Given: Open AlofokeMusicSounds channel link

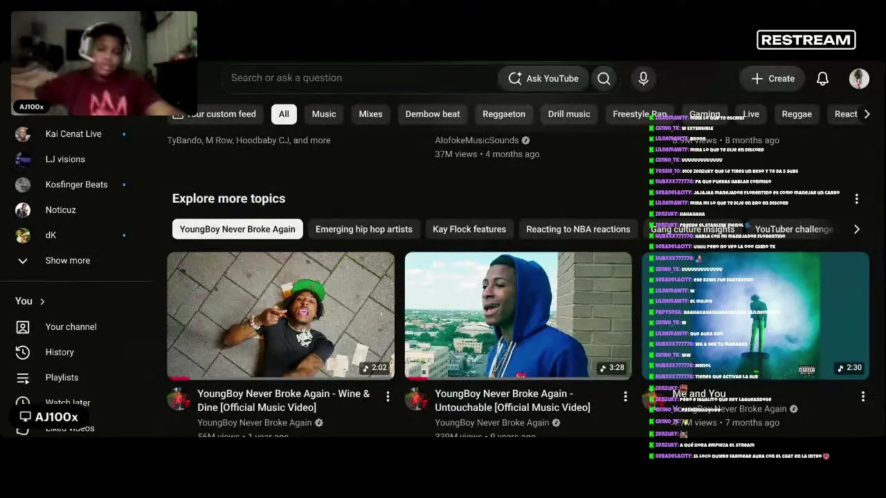Looking at the screenshot, I should pyautogui.click(x=477, y=140).
